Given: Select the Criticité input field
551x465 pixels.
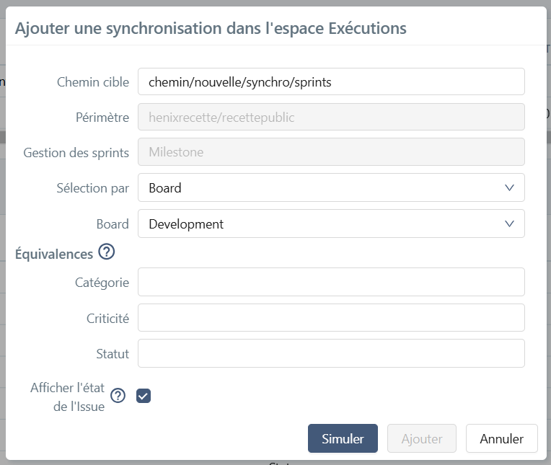Looking at the screenshot, I should click(330, 318).
